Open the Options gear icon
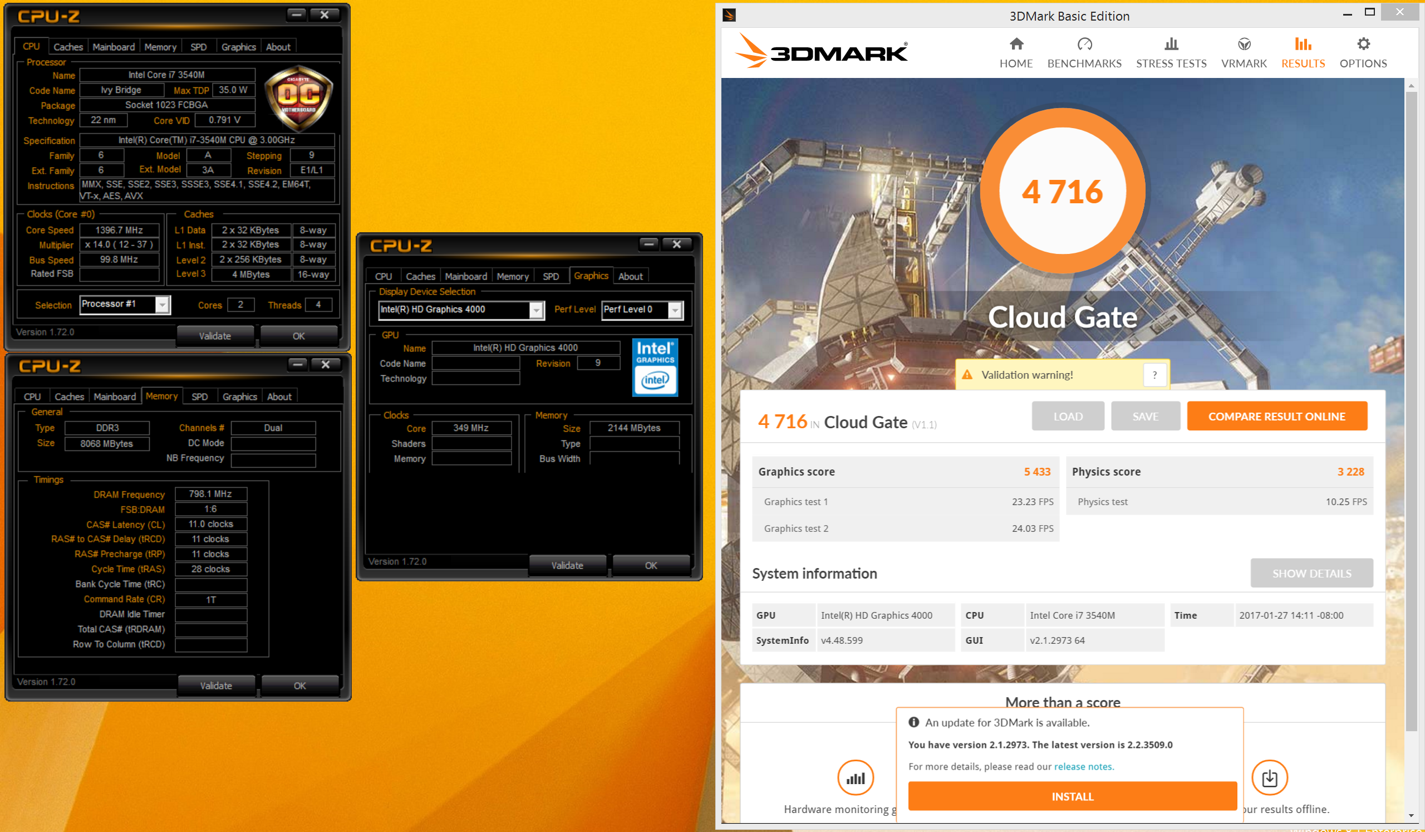1425x832 pixels. 1363,43
